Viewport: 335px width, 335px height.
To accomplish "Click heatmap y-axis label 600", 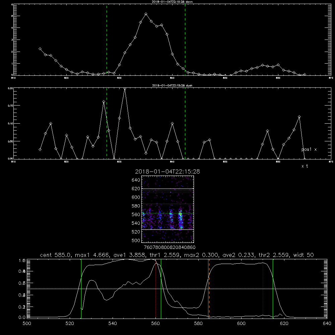I will [136, 197].
